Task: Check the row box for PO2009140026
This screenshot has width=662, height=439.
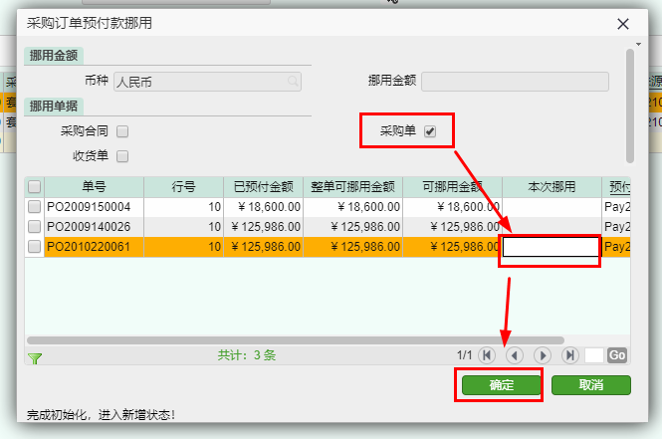Action: 35,227
